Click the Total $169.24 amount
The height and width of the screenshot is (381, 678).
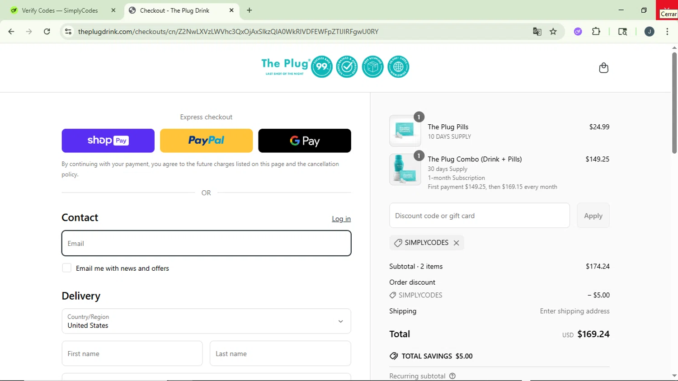pos(593,334)
